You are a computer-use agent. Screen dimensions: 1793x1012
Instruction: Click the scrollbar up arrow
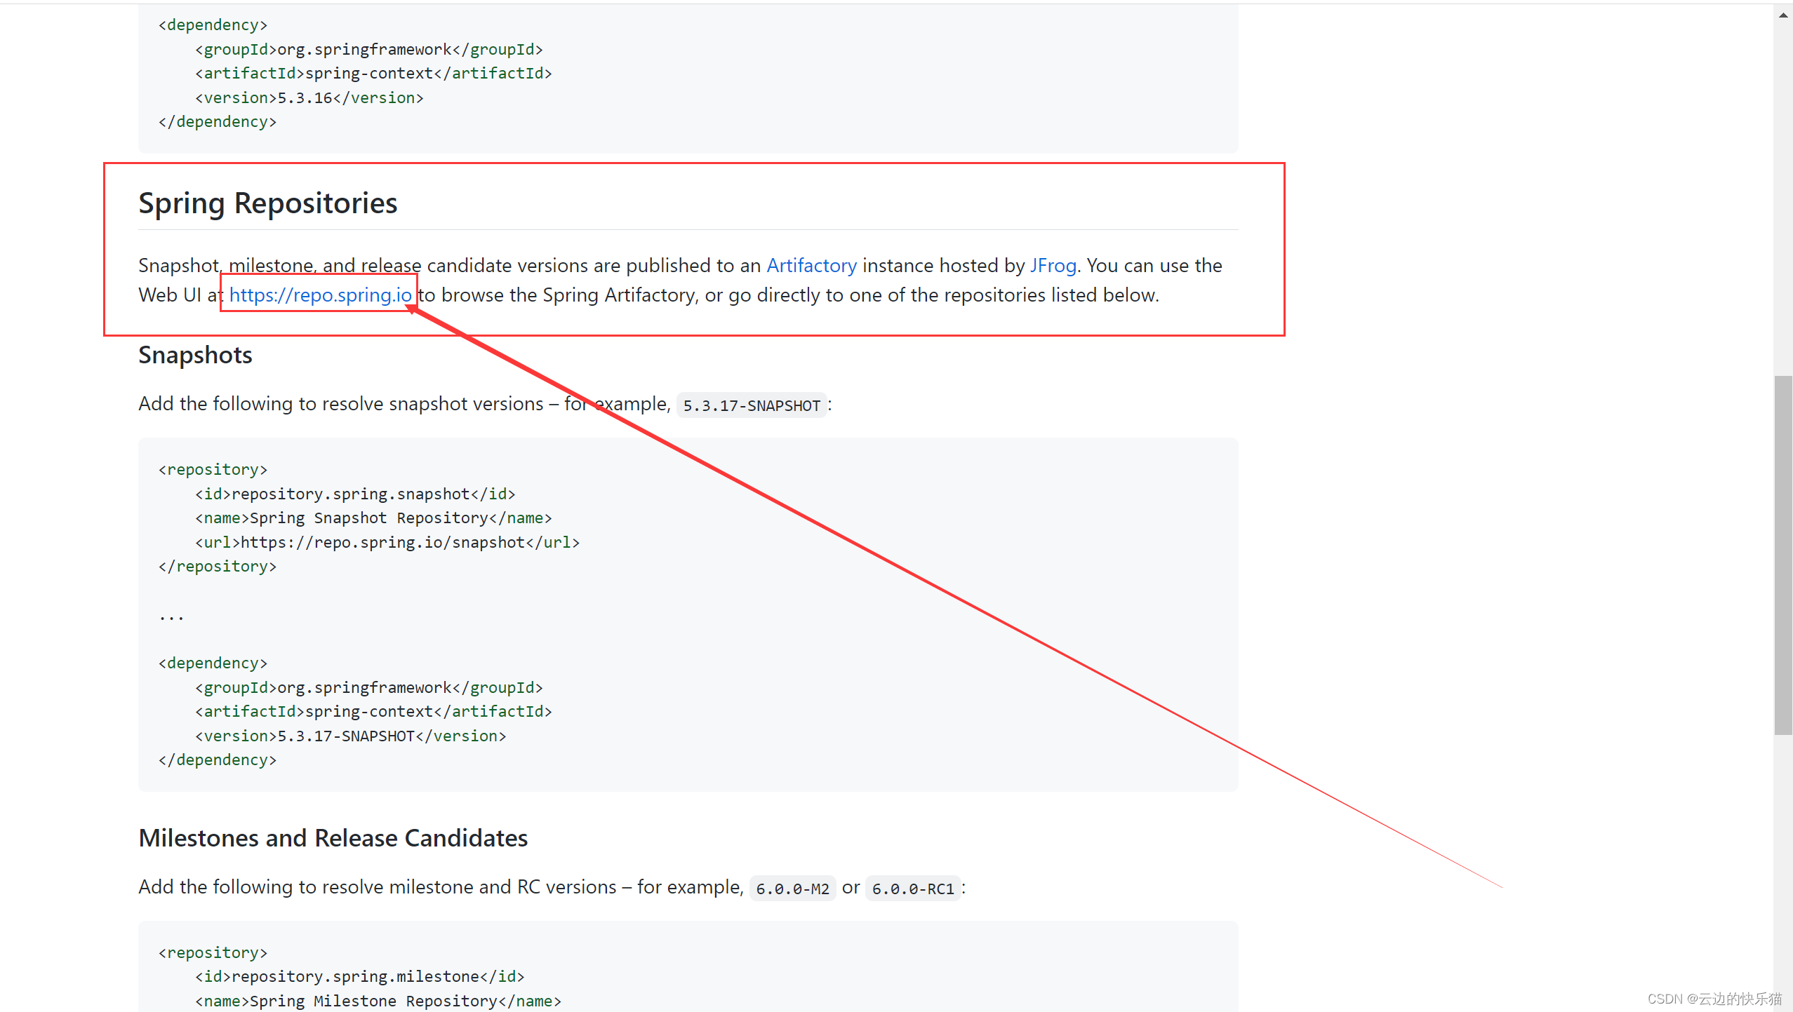(1783, 15)
